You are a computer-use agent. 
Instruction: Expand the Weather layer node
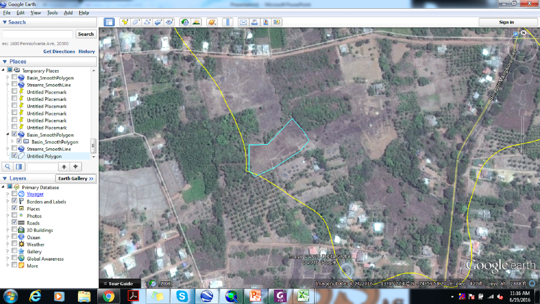(x=8, y=244)
